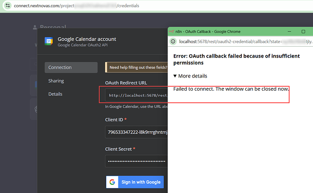Open the 'Need help filling out these fields?' notice

pyautogui.click(x=137, y=68)
